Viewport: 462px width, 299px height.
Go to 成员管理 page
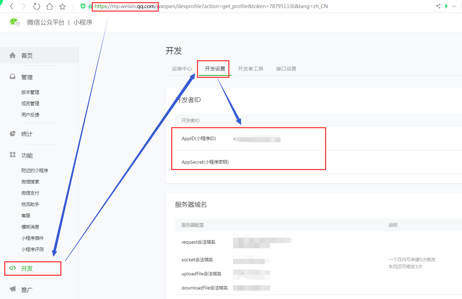point(30,104)
